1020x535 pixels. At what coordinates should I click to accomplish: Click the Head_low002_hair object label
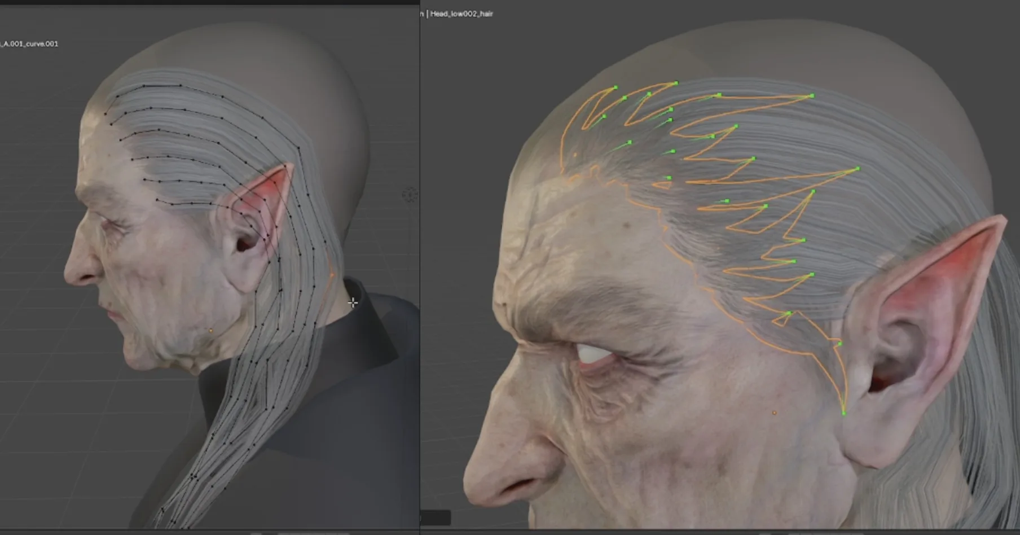coord(461,14)
